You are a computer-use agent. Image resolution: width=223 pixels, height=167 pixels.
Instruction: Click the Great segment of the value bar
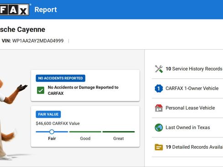click(x=118, y=132)
